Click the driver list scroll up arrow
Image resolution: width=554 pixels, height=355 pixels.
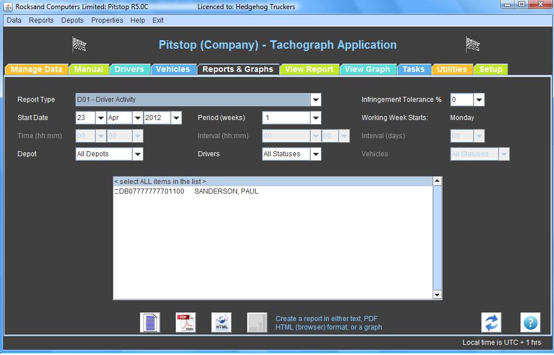(437, 181)
